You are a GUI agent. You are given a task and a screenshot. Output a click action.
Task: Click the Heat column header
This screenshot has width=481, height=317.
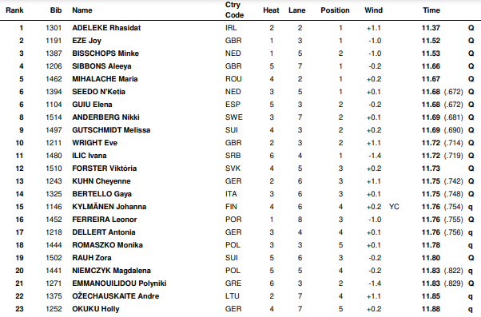tap(271, 10)
